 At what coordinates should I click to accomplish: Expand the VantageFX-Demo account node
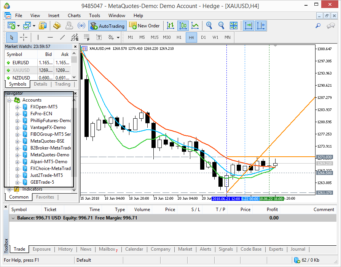click(17, 128)
